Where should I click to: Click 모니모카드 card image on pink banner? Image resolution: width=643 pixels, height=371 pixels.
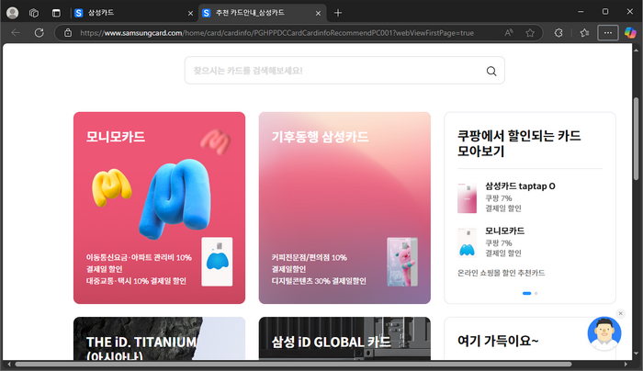217,262
